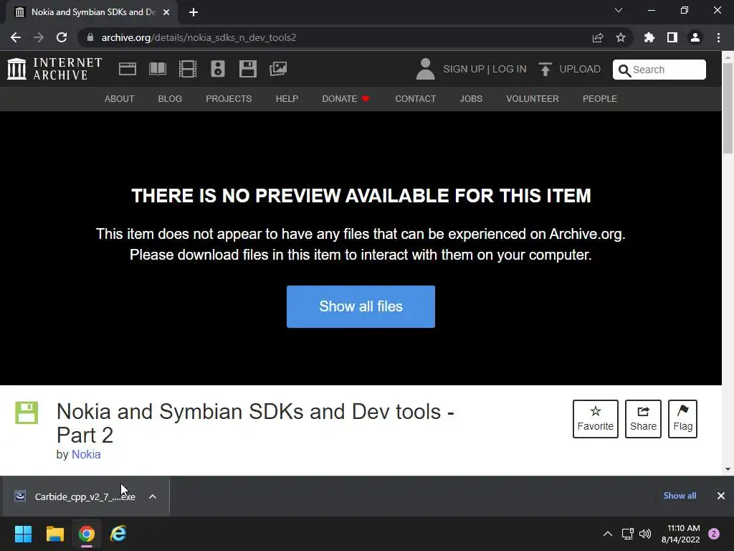Click the Favorite button
Screen dimensions: 734x551
pyautogui.click(x=596, y=419)
